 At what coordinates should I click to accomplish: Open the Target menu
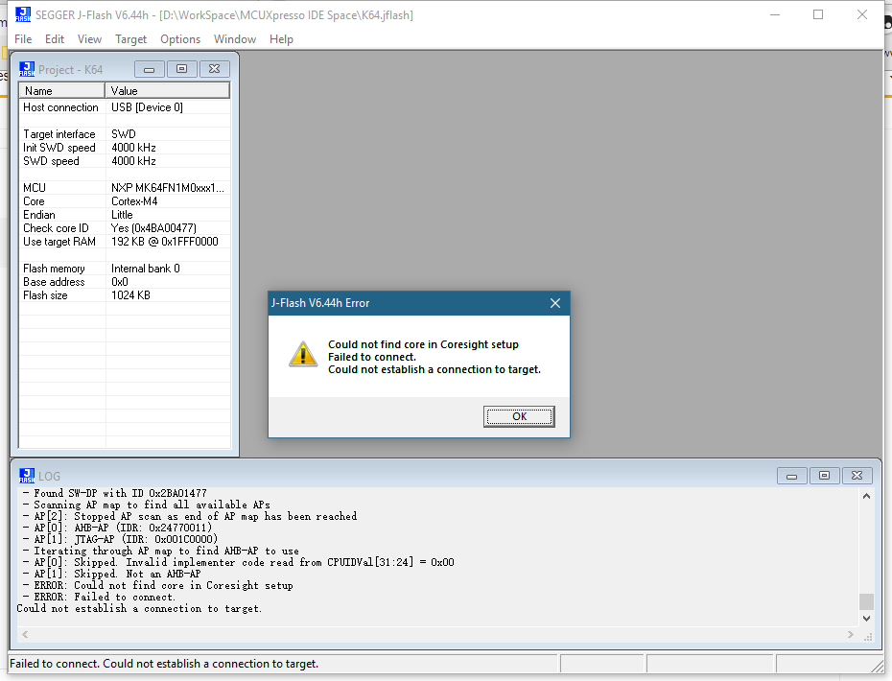(130, 39)
